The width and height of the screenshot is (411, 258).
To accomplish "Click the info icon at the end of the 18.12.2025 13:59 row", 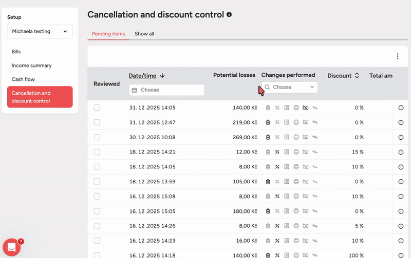I will pos(401,182).
